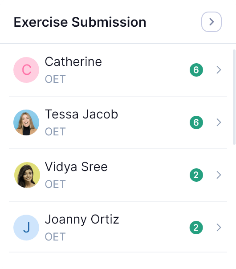Expand Catherine's row with the chevron
236x269 pixels.
[219, 70]
